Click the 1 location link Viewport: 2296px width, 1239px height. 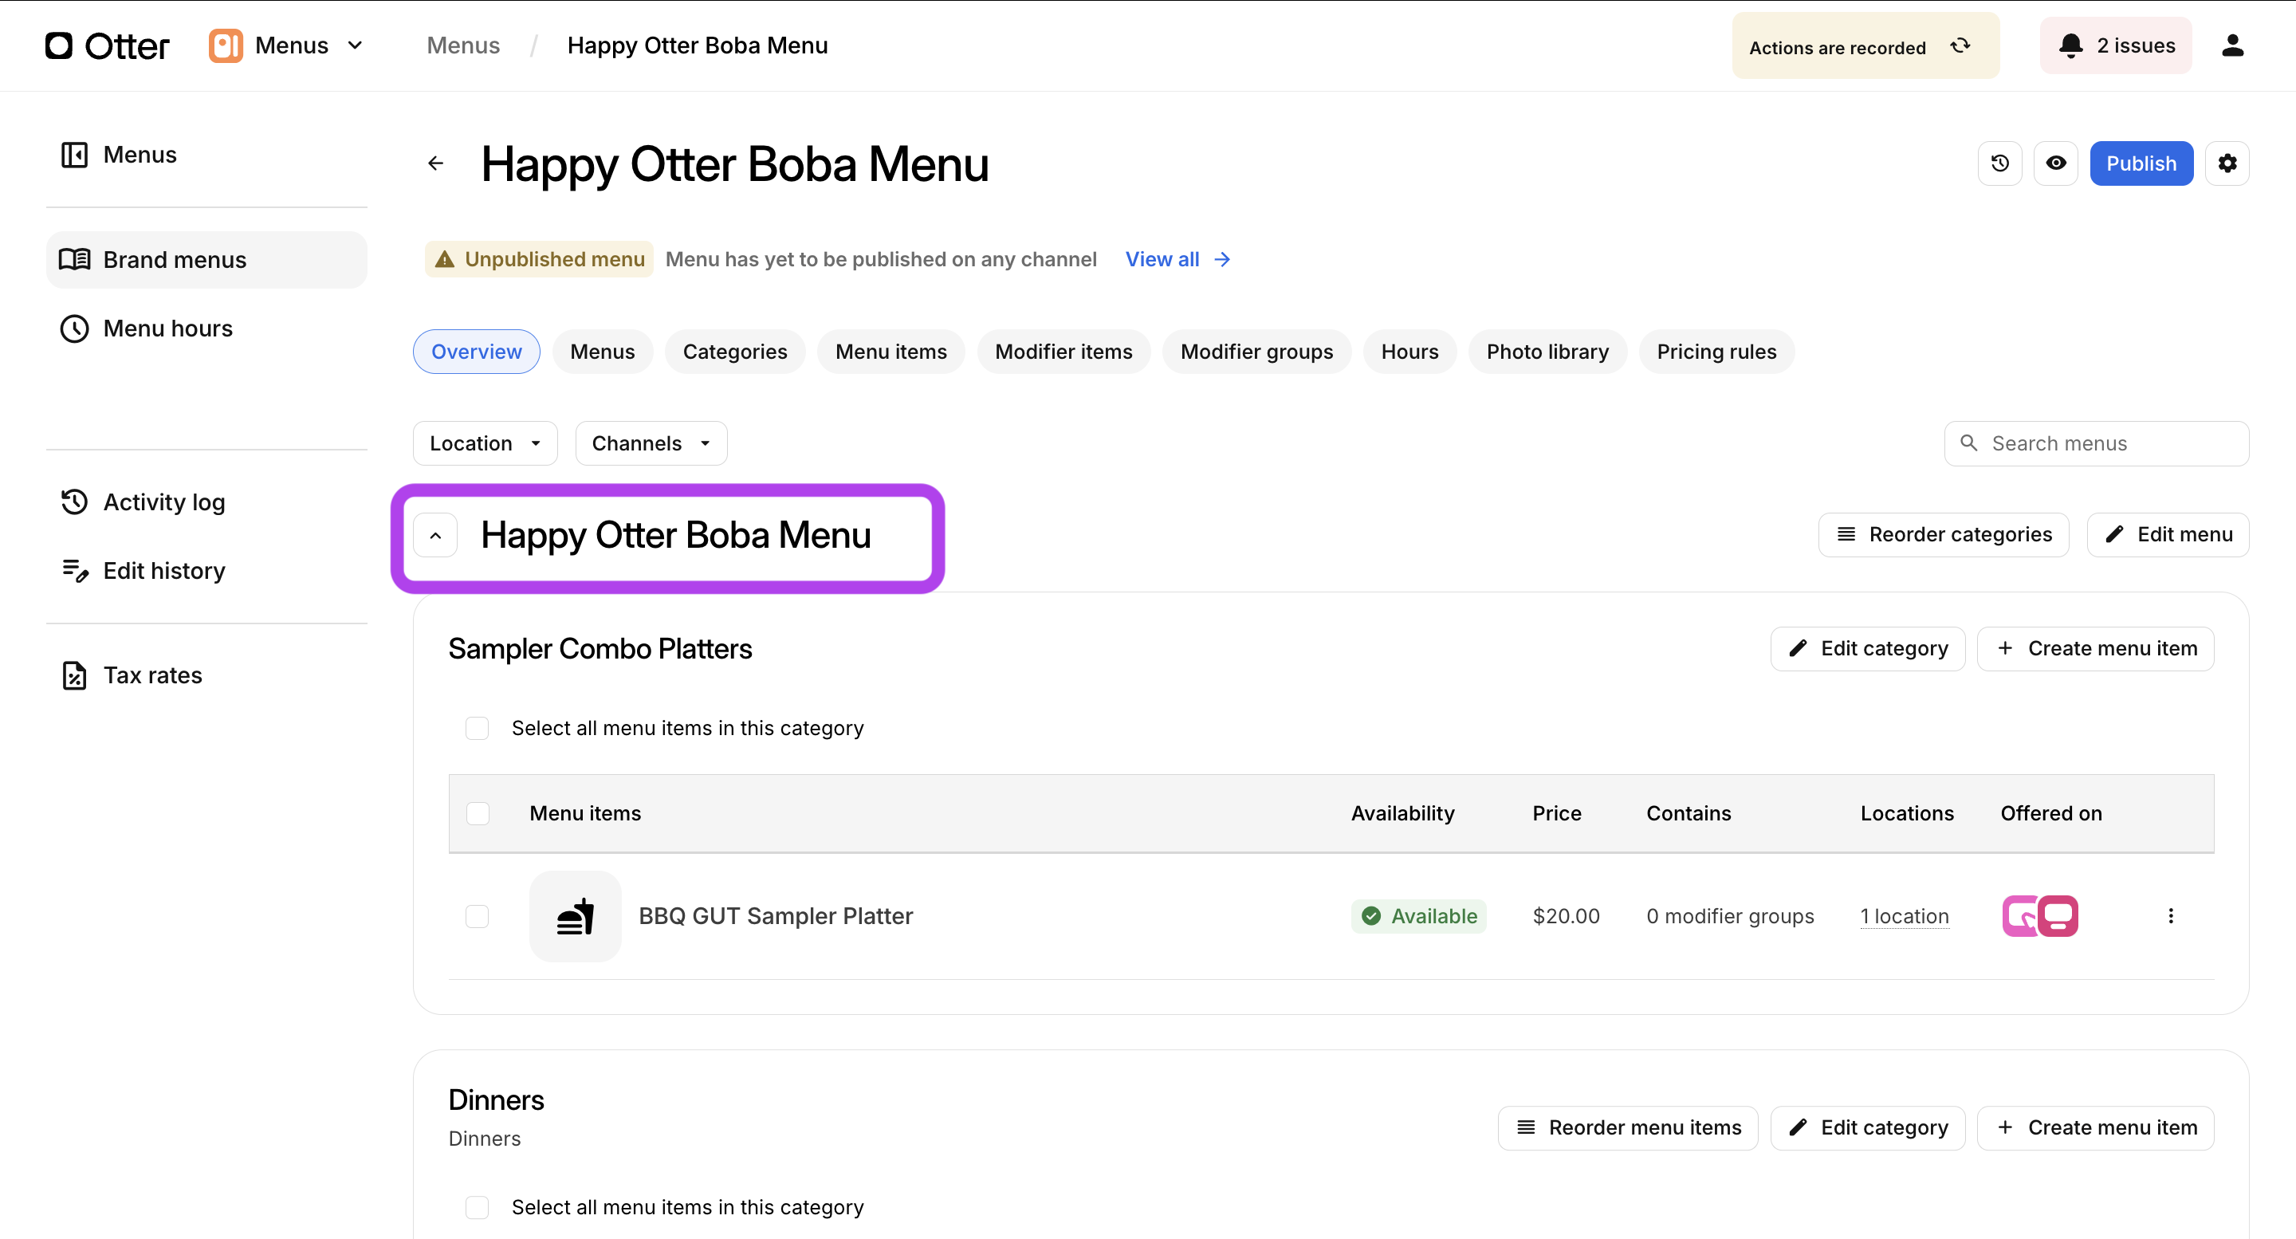click(1904, 916)
